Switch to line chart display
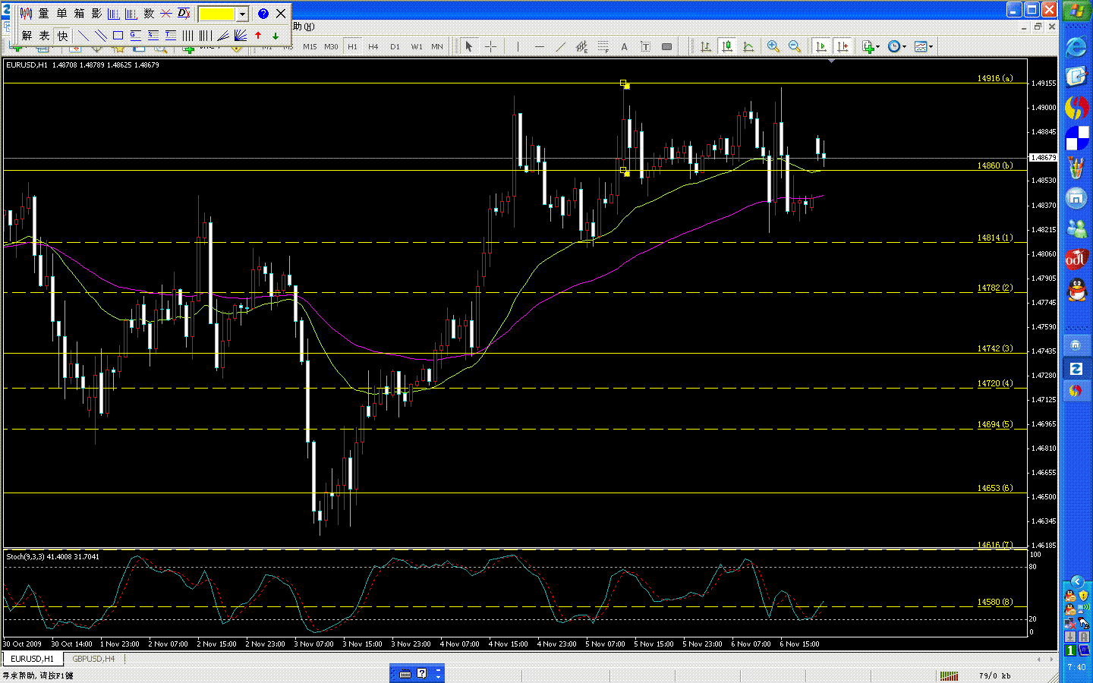This screenshot has width=1093, height=683. pyautogui.click(x=748, y=47)
